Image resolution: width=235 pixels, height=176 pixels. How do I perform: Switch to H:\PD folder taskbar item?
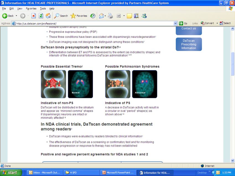[x=81, y=173]
